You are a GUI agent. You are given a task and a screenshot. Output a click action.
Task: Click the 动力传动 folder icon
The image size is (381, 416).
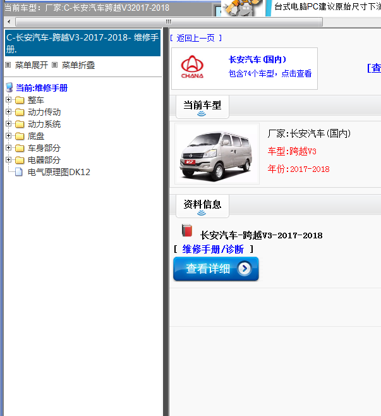(20, 113)
